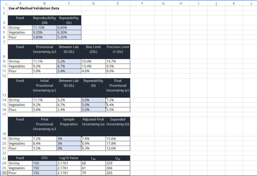Image resolution: width=257 pixels, height=176 pixels.
Task: Select row 1 header
Action: click(x=4, y=8)
